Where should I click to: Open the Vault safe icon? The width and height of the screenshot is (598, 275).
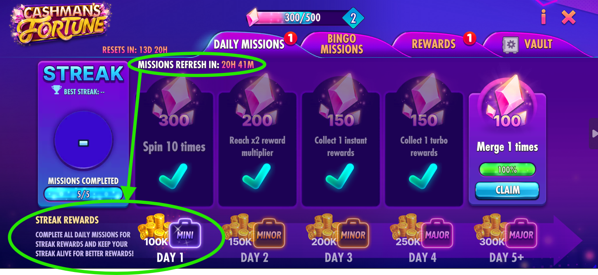511,44
